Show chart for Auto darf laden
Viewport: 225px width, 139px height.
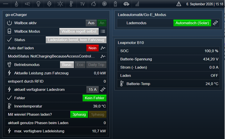(x=103, y=48)
